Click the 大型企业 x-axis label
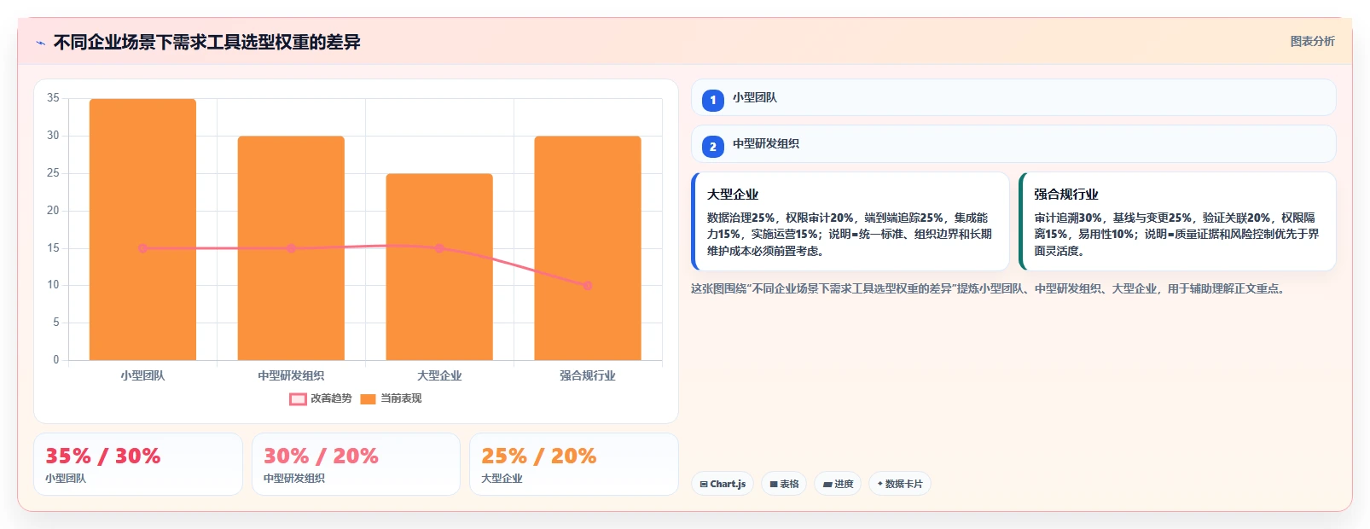Viewport: 1370px width, 529px height. tap(439, 375)
